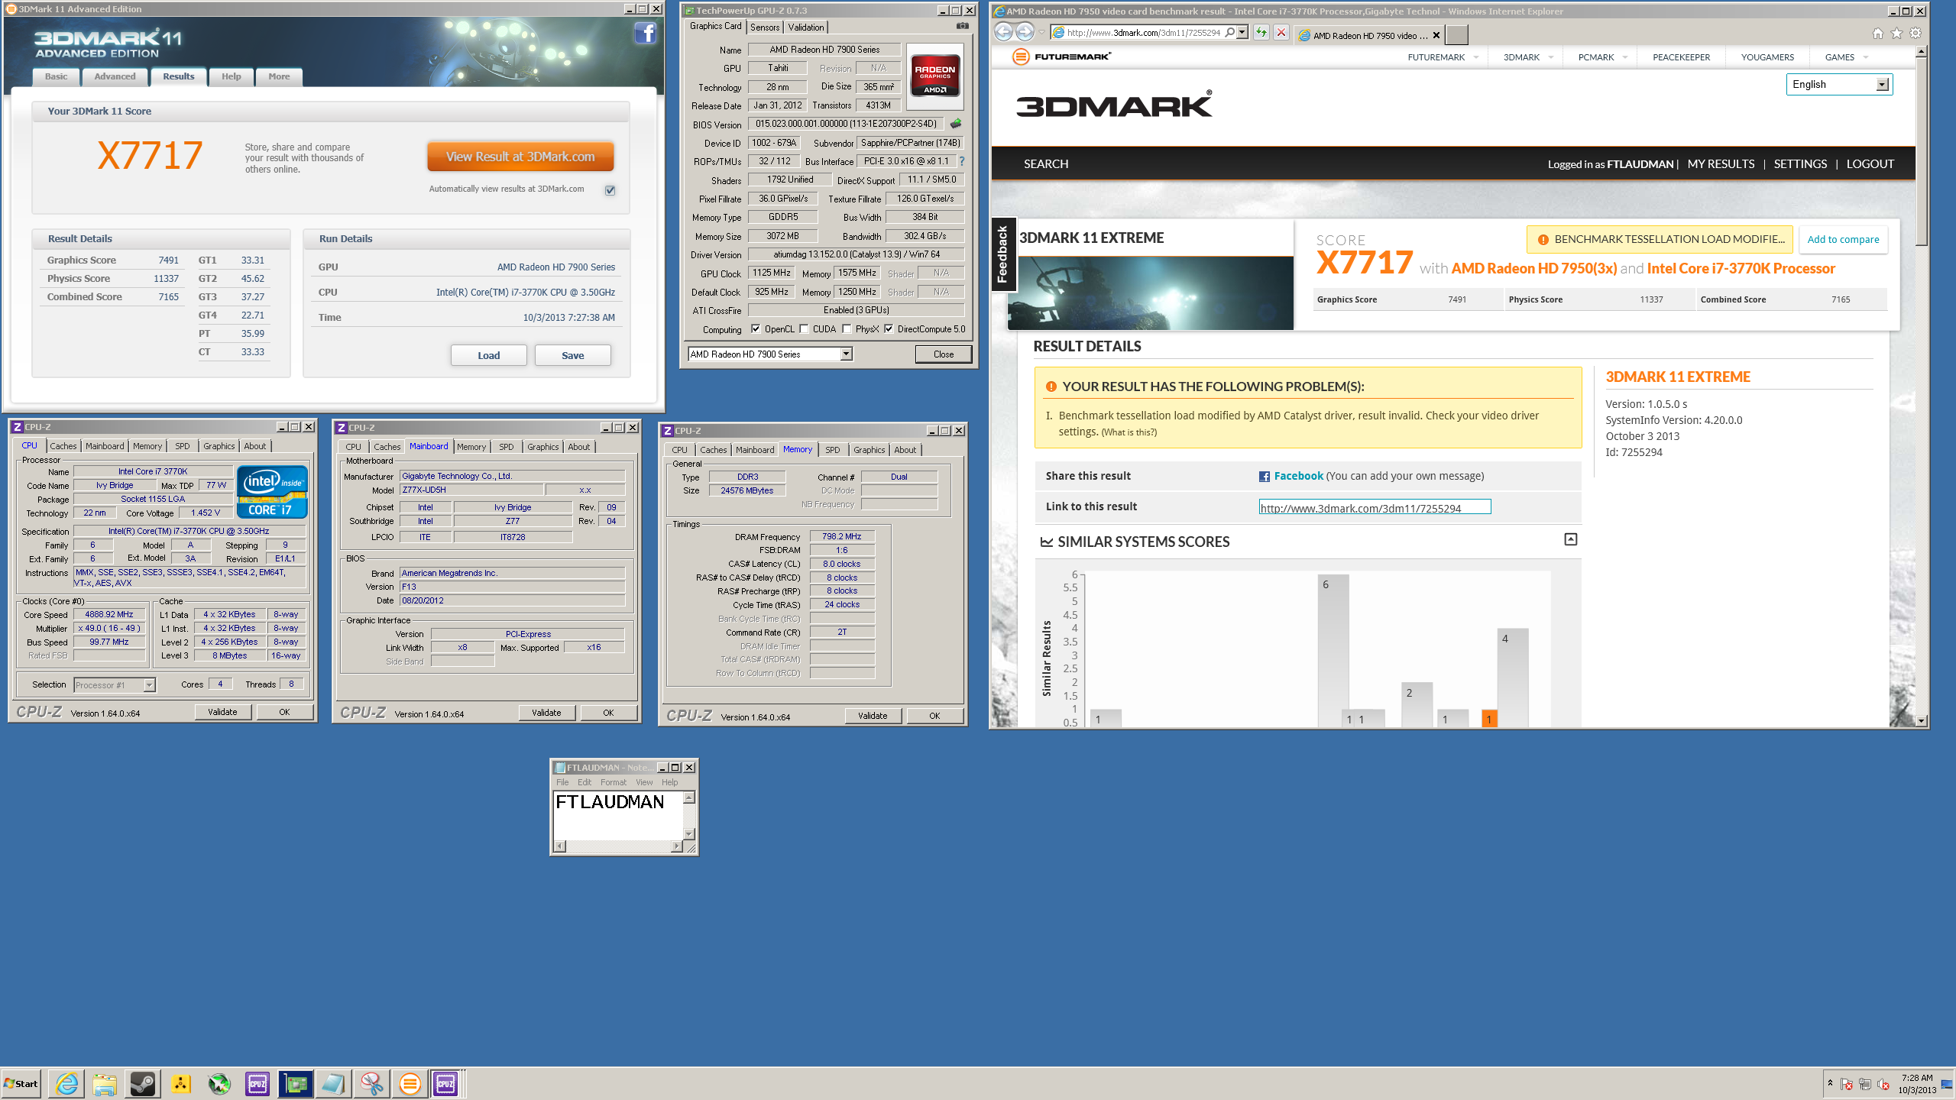This screenshot has height=1100, width=1956.
Task: Click 'View Result at 3DMark.com' button
Action: tap(520, 157)
